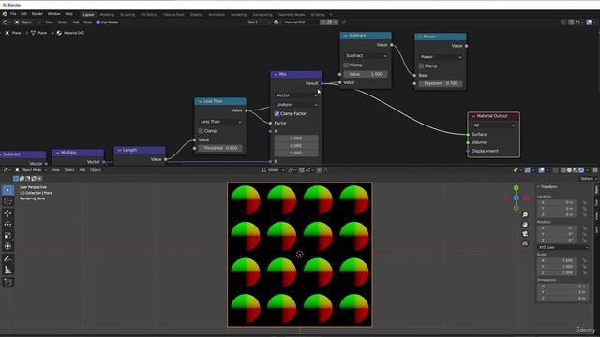
Task: Collapse the Mix node header arrow
Action: click(x=276, y=74)
